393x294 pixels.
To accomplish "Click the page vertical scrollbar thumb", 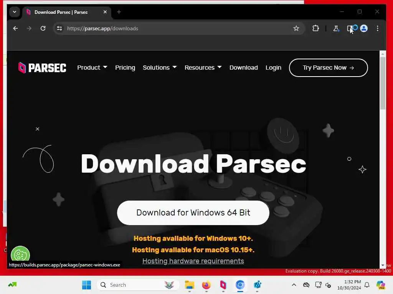I will [383, 83].
